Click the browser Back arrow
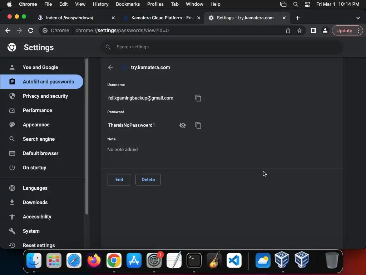 [8, 30]
